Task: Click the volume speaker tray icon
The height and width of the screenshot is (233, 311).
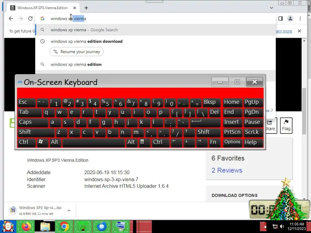Action: pyautogui.click(x=282, y=226)
